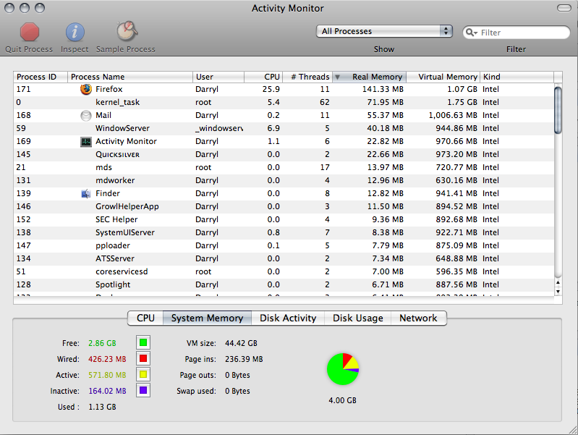Select the ATSServer process row
The height and width of the screenshot is (435, 578).
[x=284, y=258]
